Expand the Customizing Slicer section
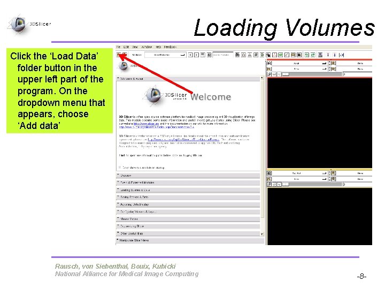The width and height of the screenshot is (385, 289). point(188,226)
